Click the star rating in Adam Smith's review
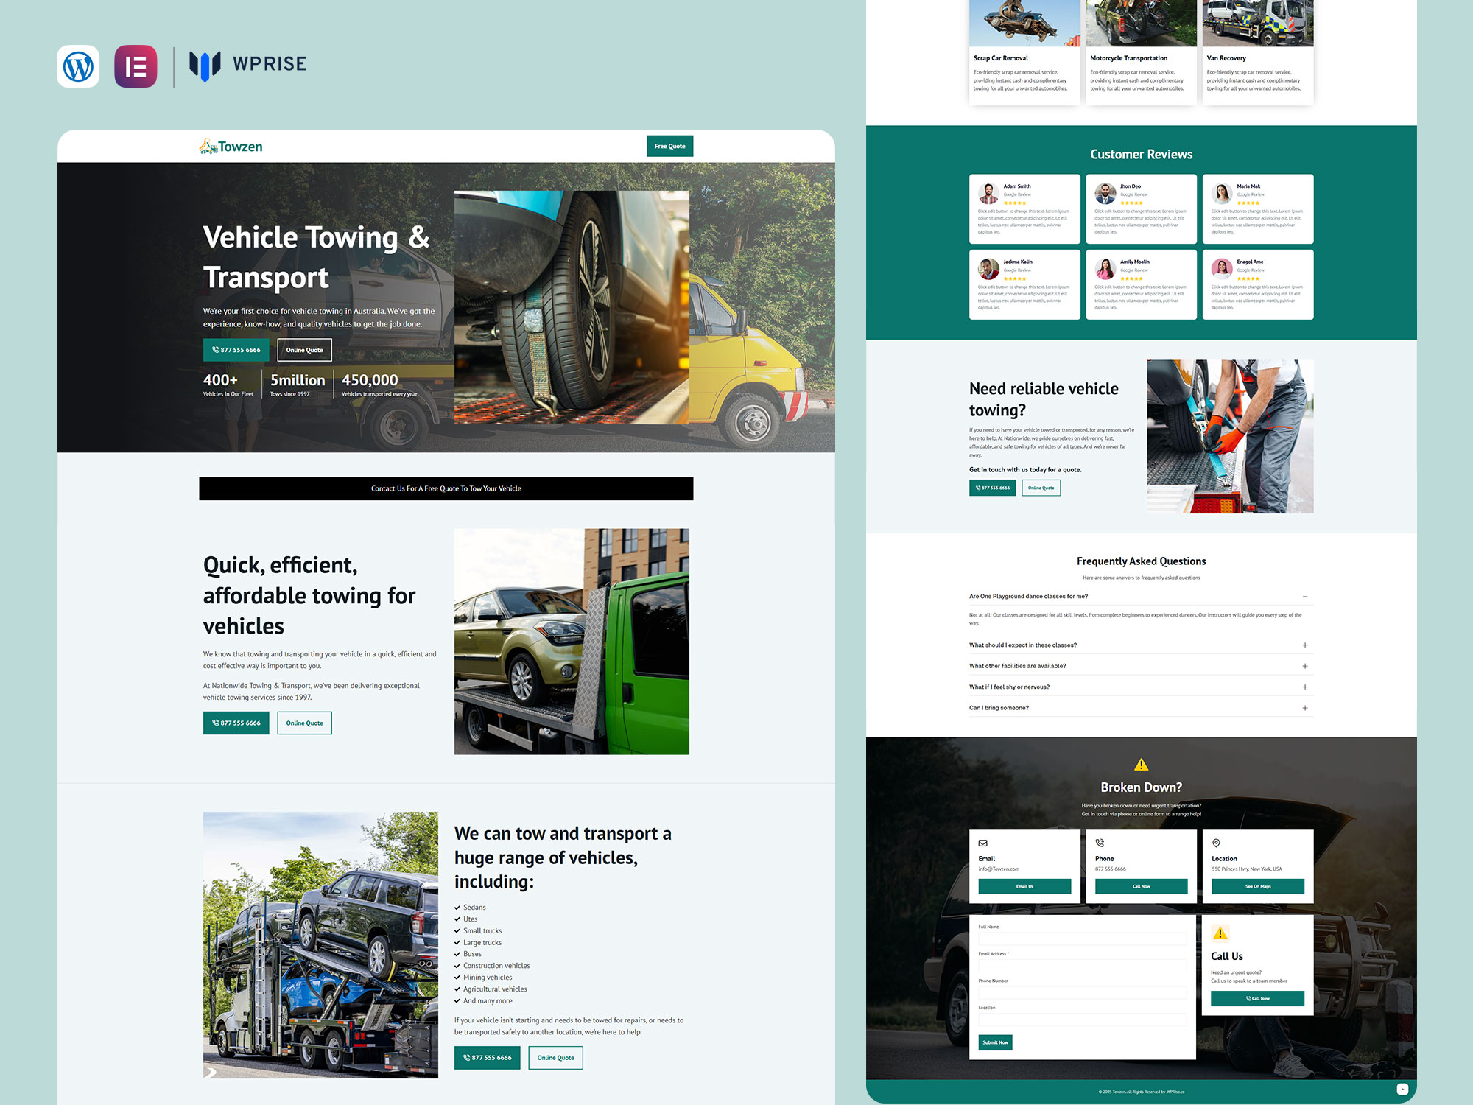The width and height of the screenshot is (1473, 1105). coord(1015,203)
